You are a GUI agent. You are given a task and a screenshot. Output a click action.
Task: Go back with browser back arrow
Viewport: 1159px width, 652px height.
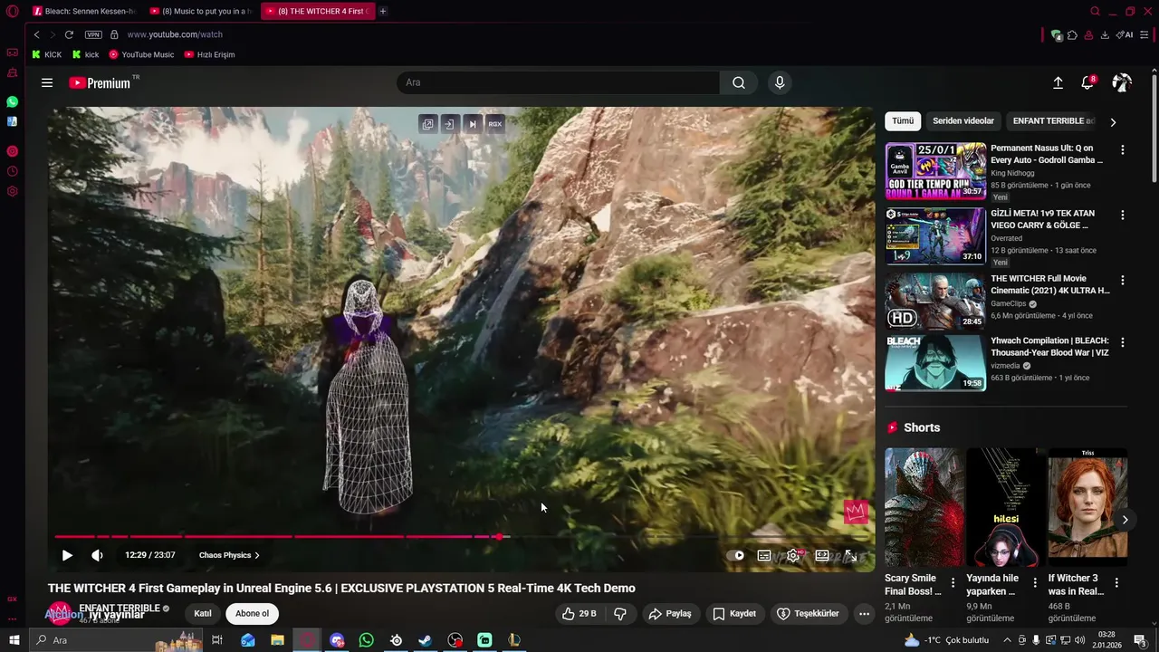pos(36,34)
